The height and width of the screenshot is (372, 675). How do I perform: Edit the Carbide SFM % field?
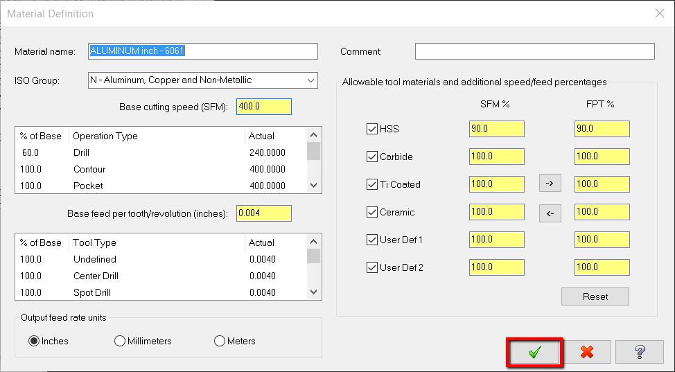(x=497, y=157)
